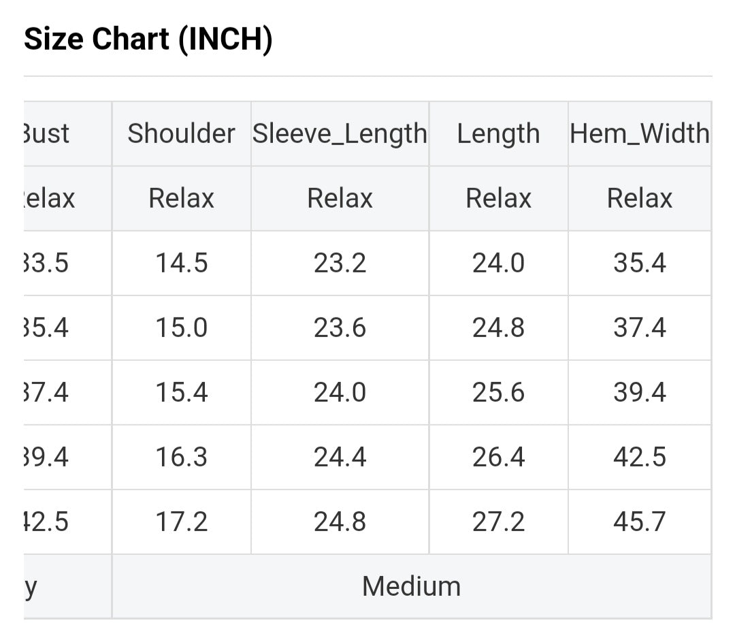Select the 24.4 sleeve length cell

click(x=340, y=457)
